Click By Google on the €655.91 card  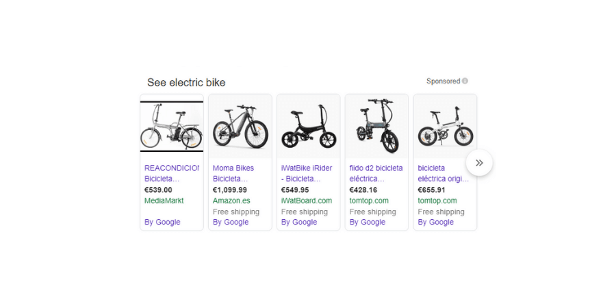(x=436, y=222)
